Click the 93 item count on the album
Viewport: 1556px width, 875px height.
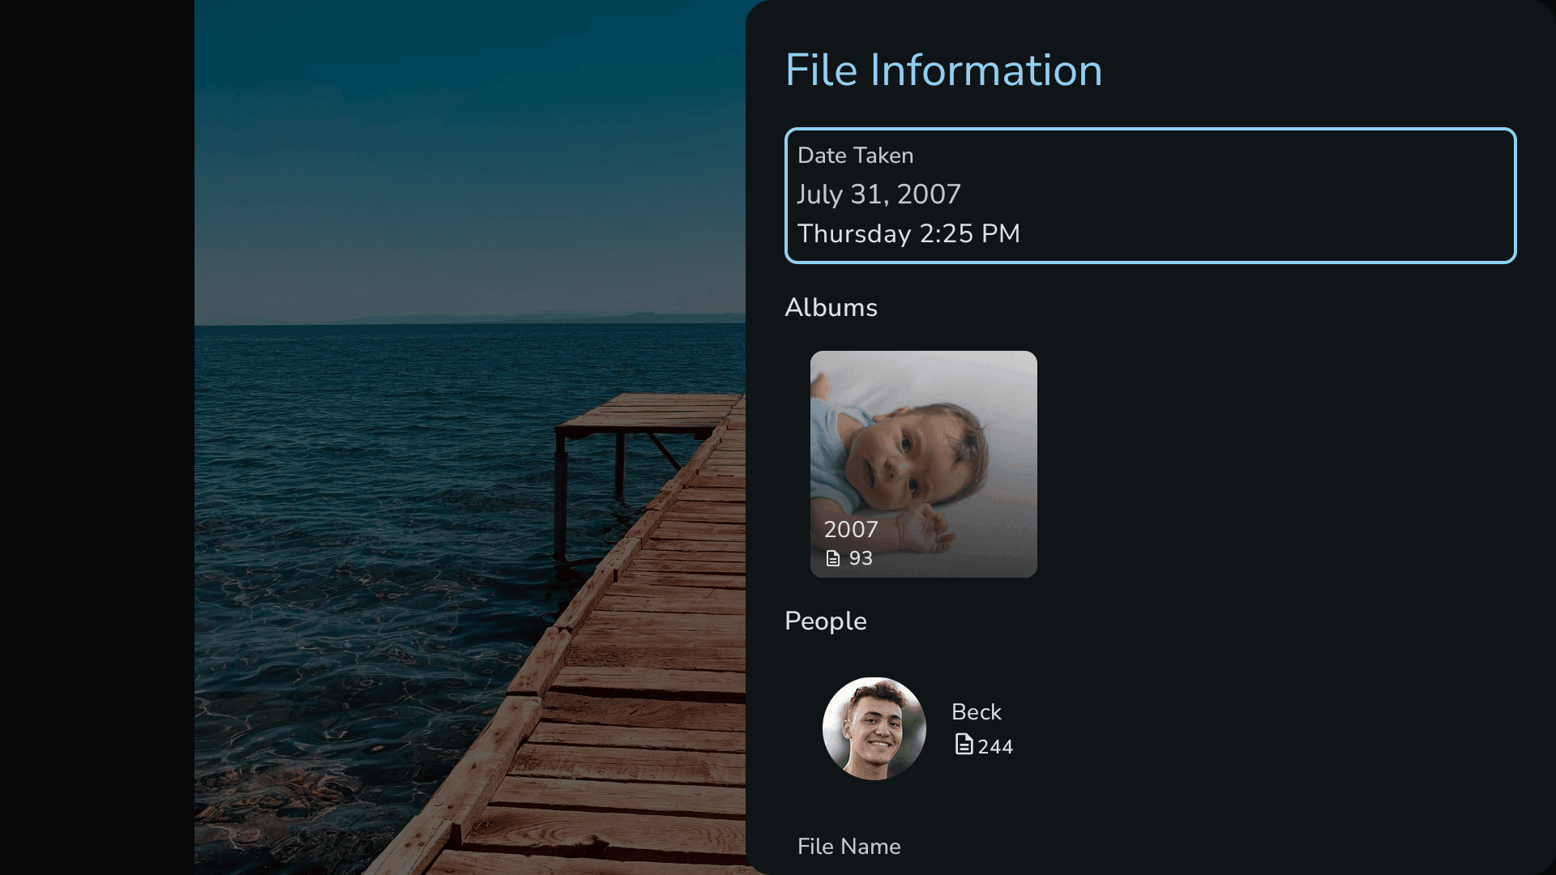[861, 558]
